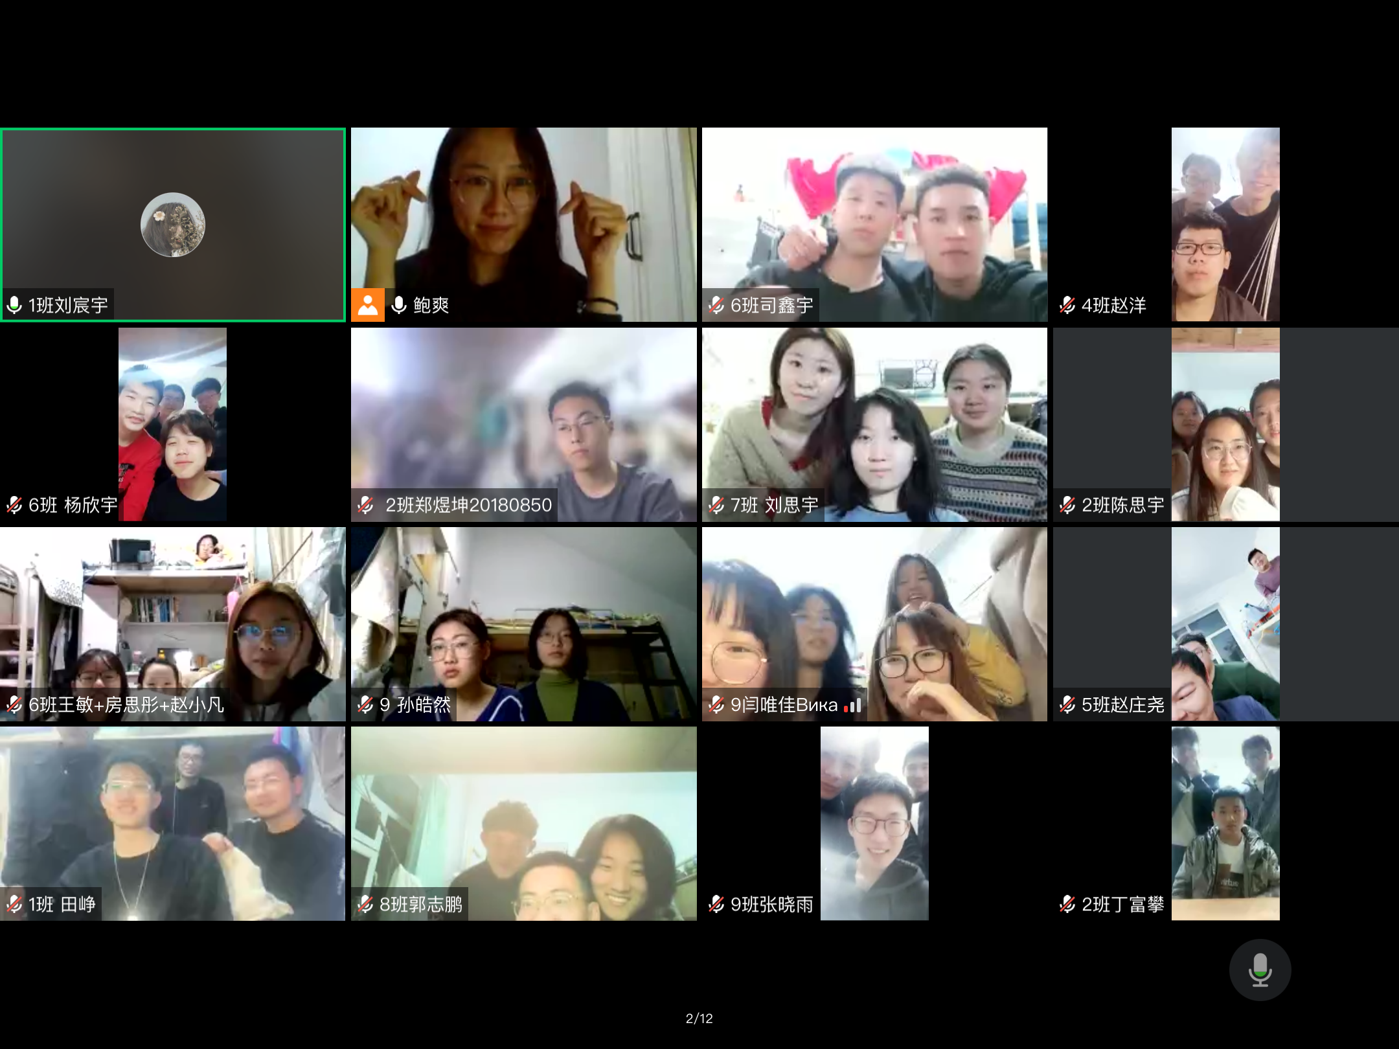
Task: Click muted mic icon beside 2班郑煜坤20180850
Action: click(x=365, y=505)
